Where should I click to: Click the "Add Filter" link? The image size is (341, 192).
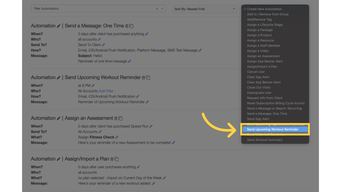pyautogui.click(x=106, y=91)
